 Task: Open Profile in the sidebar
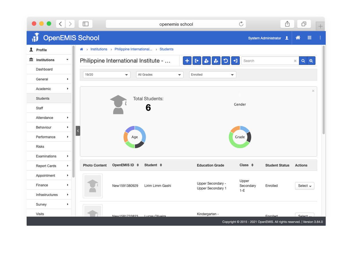[49, 50]
